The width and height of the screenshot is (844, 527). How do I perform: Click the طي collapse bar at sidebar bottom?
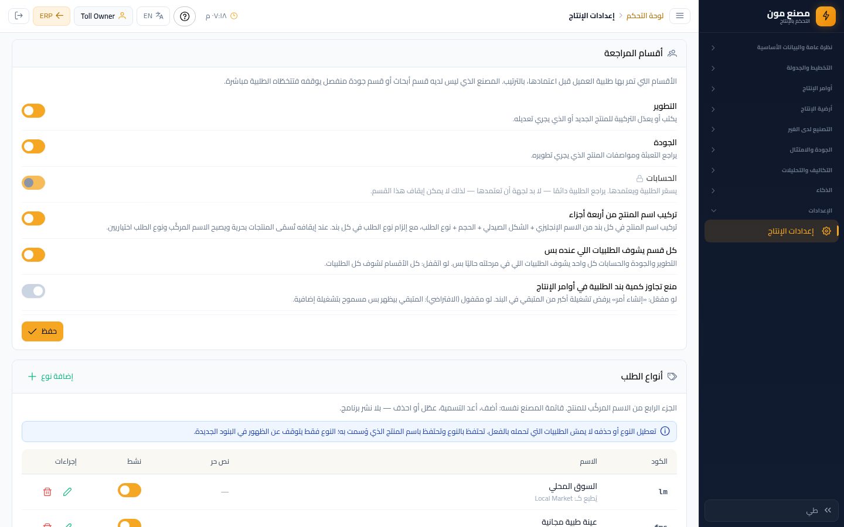771,511
